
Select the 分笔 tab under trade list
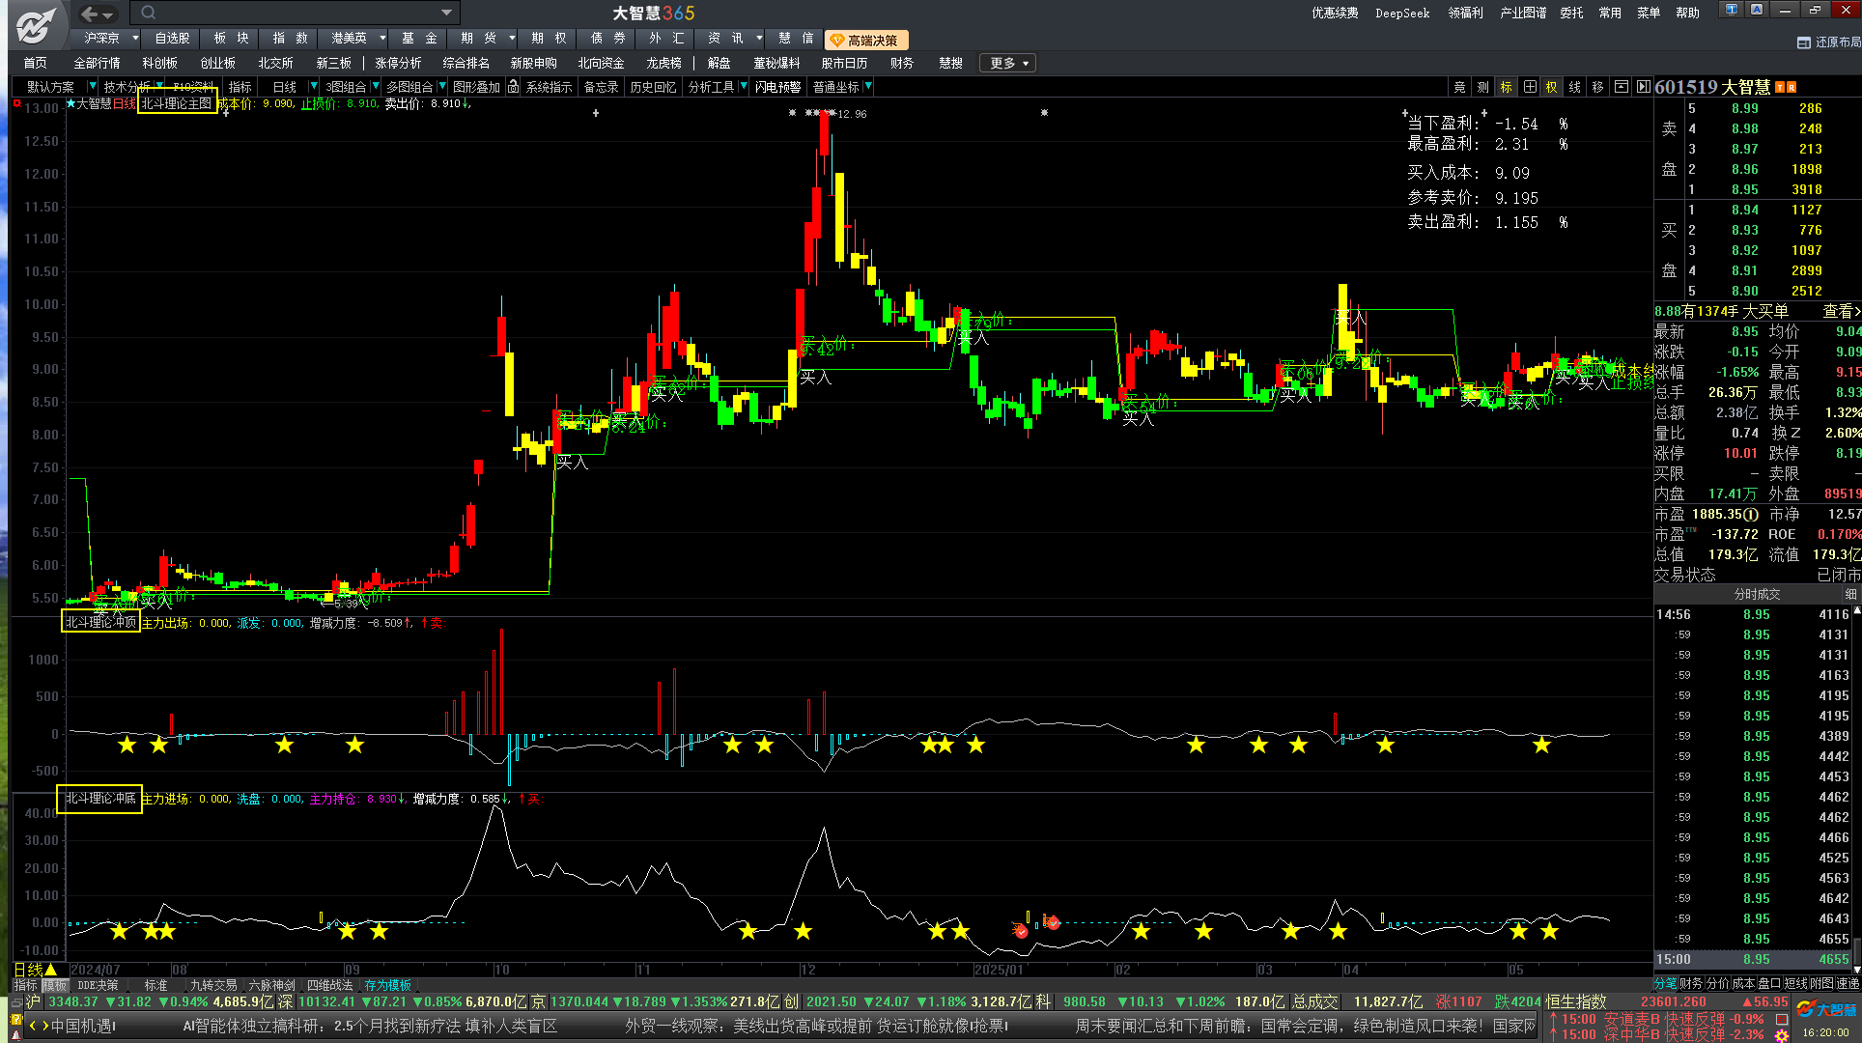coord(1666,983)
